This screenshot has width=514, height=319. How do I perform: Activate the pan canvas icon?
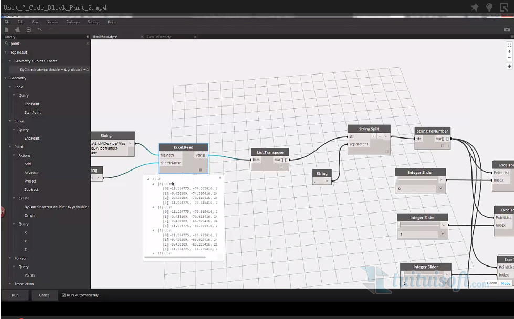click(x=509, y=66)
